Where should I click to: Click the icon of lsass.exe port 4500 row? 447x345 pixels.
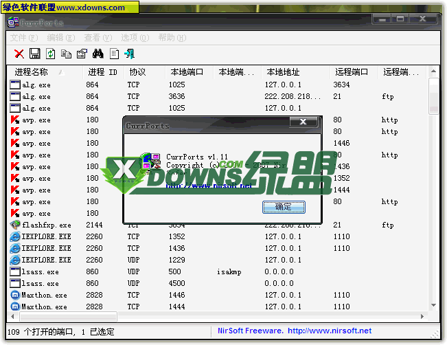pyautogui.click(x=15, y=283)
